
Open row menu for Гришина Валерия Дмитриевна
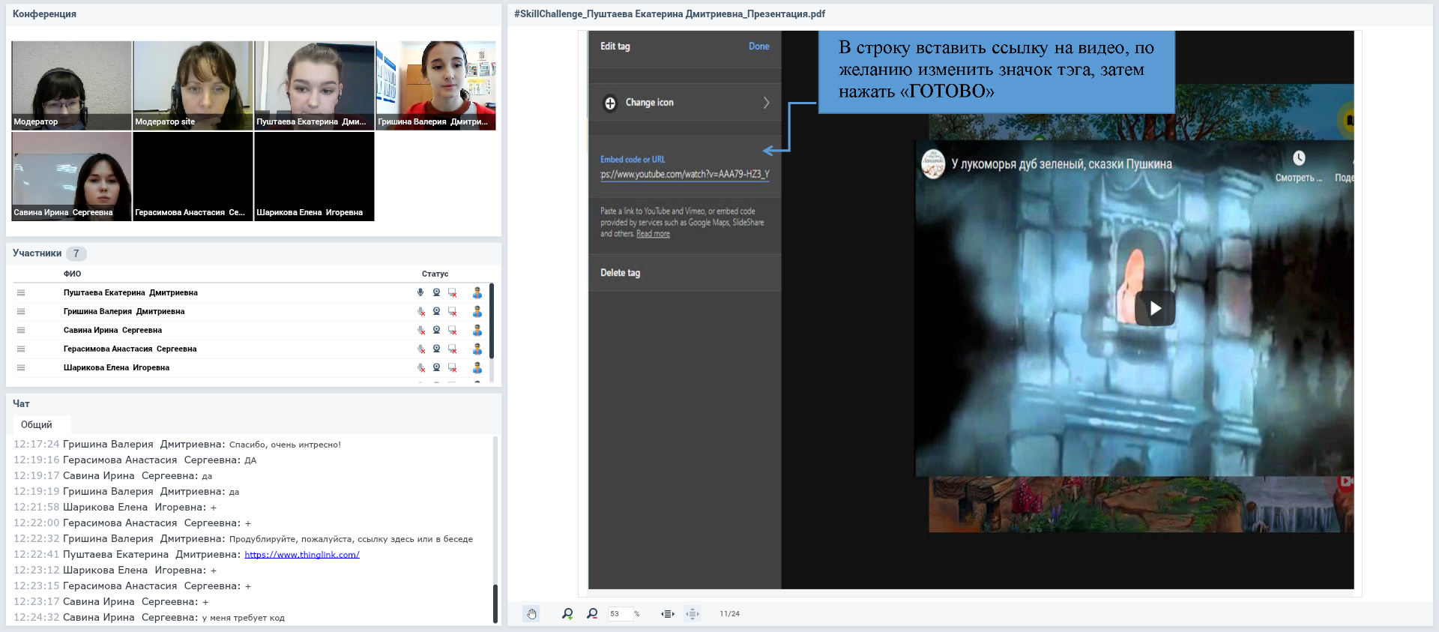point(21,311)
